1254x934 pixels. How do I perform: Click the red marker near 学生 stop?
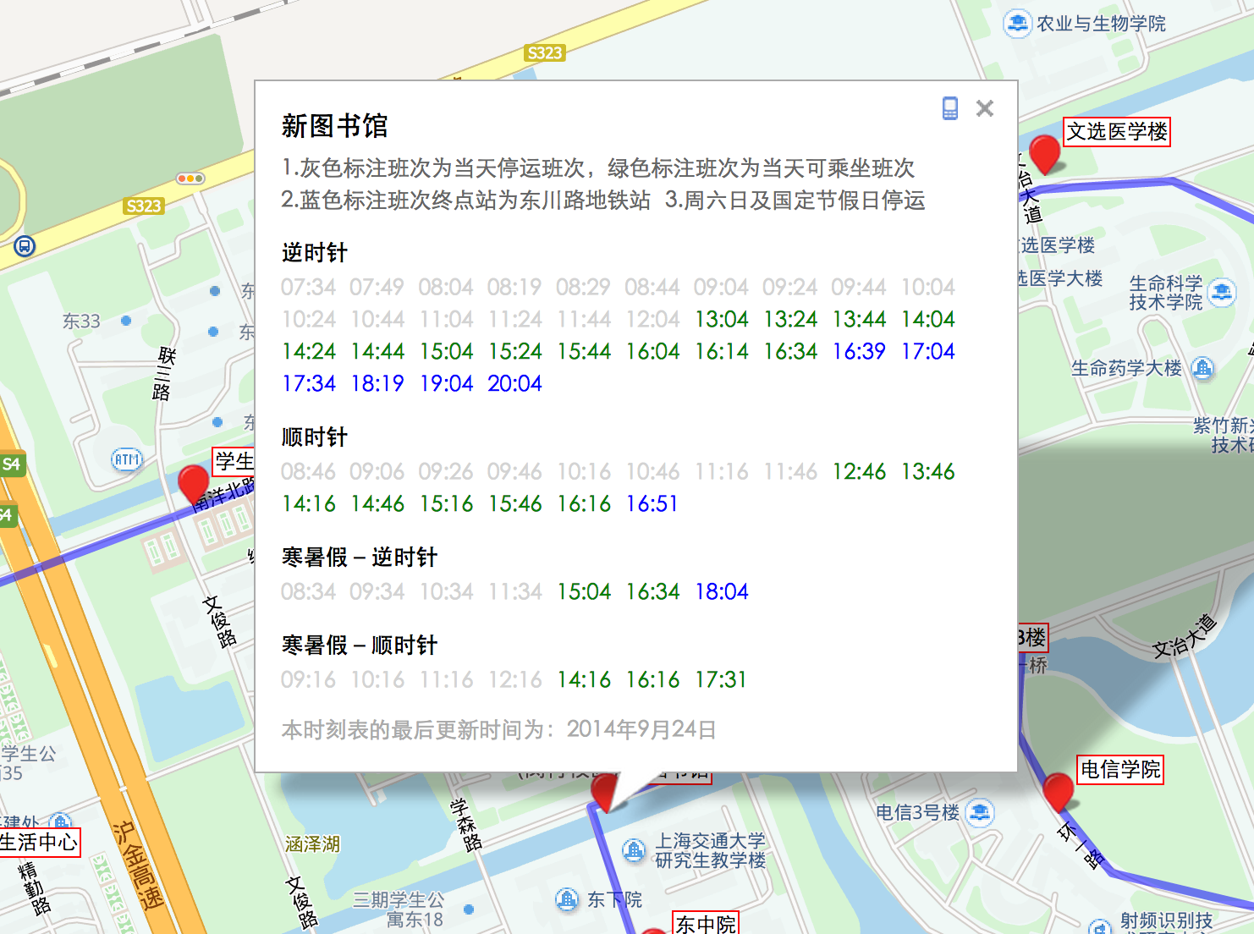(194, 483)
